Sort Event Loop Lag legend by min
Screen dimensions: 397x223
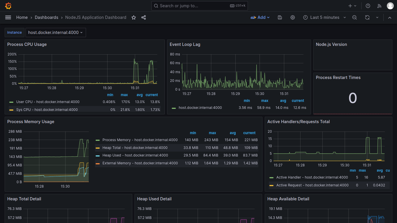click(247, 101)
